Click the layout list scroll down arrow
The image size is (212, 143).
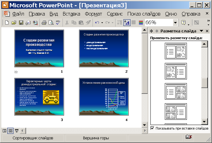(x=204, y=122)
